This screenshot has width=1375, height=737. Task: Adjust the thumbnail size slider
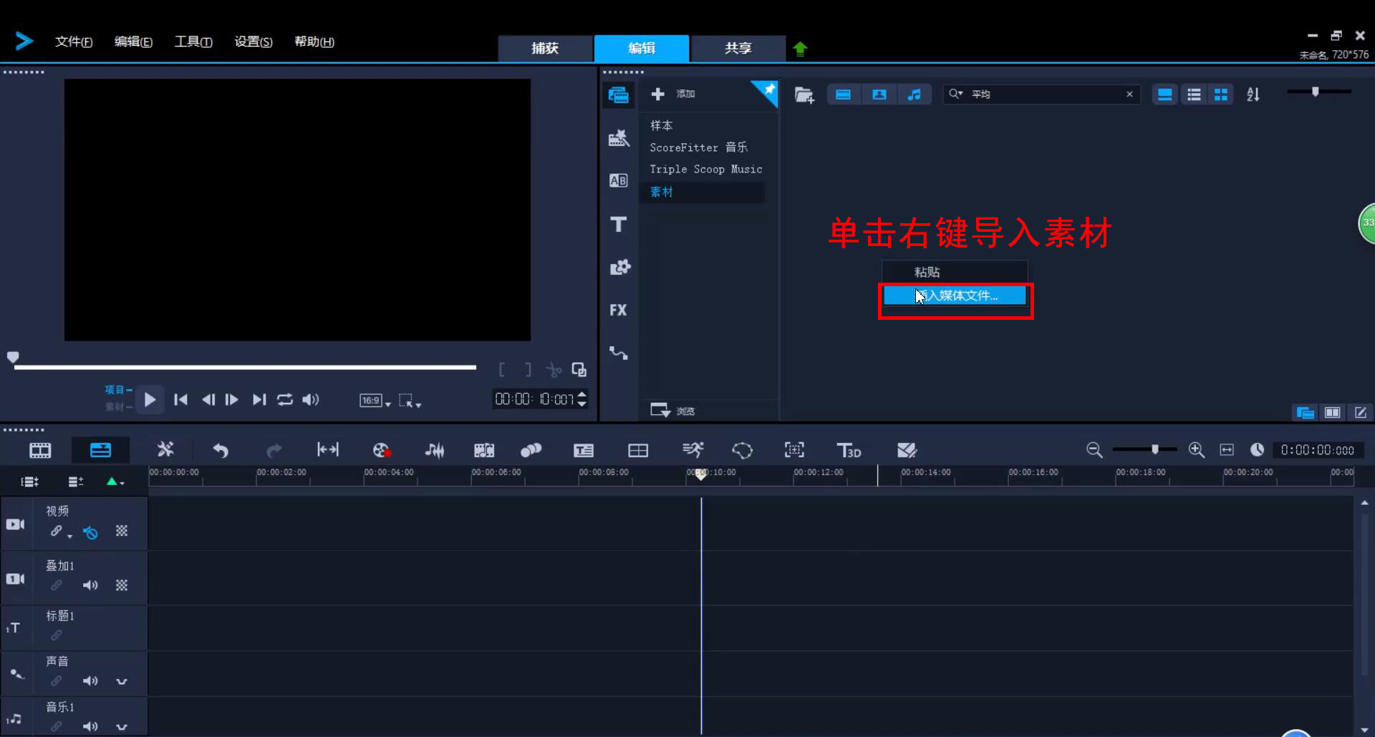point(1316,92)
